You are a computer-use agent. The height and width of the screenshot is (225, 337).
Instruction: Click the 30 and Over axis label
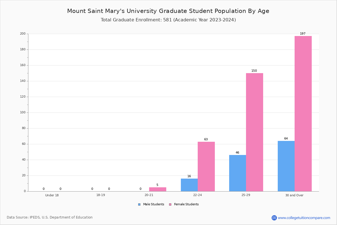click(294, 195)
